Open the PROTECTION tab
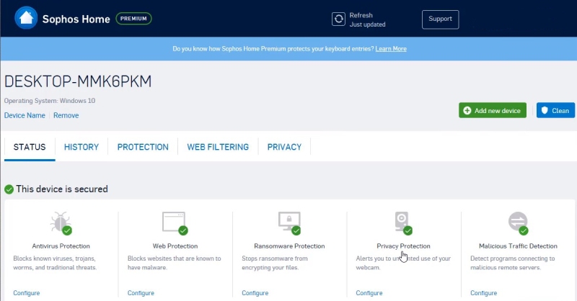The image size is (577, 301). (143, 147)
